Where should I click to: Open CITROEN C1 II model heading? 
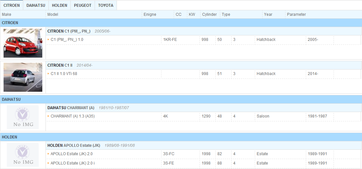click(x=60, y=65)
